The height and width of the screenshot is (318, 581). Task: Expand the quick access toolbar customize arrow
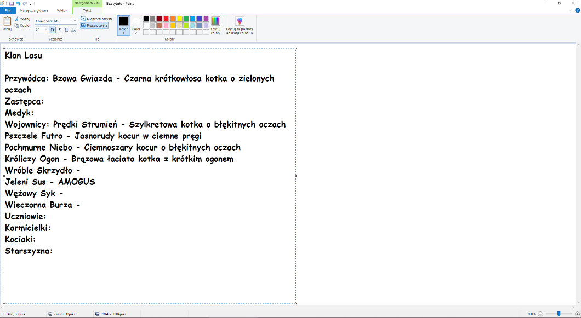31,3
